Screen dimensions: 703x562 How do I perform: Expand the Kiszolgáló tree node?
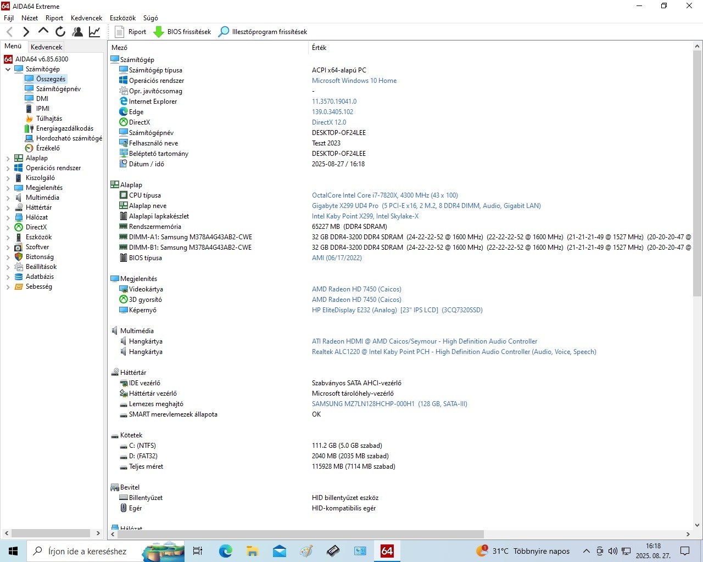click(8, 178)
